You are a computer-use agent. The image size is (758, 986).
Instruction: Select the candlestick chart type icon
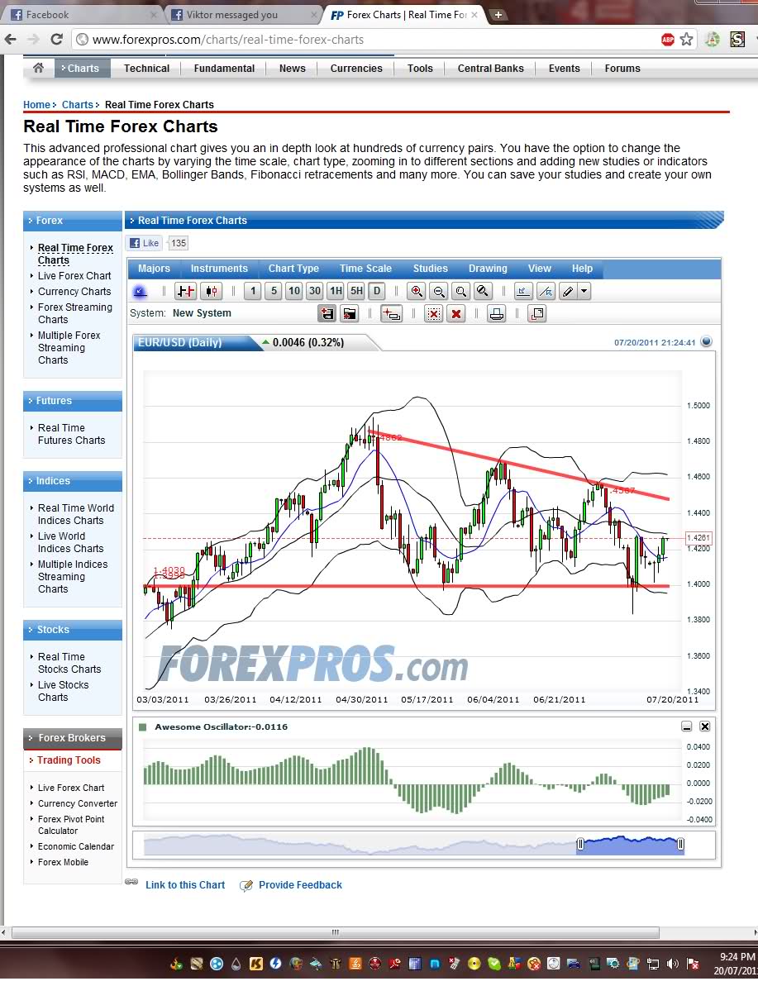click(212, 291)
